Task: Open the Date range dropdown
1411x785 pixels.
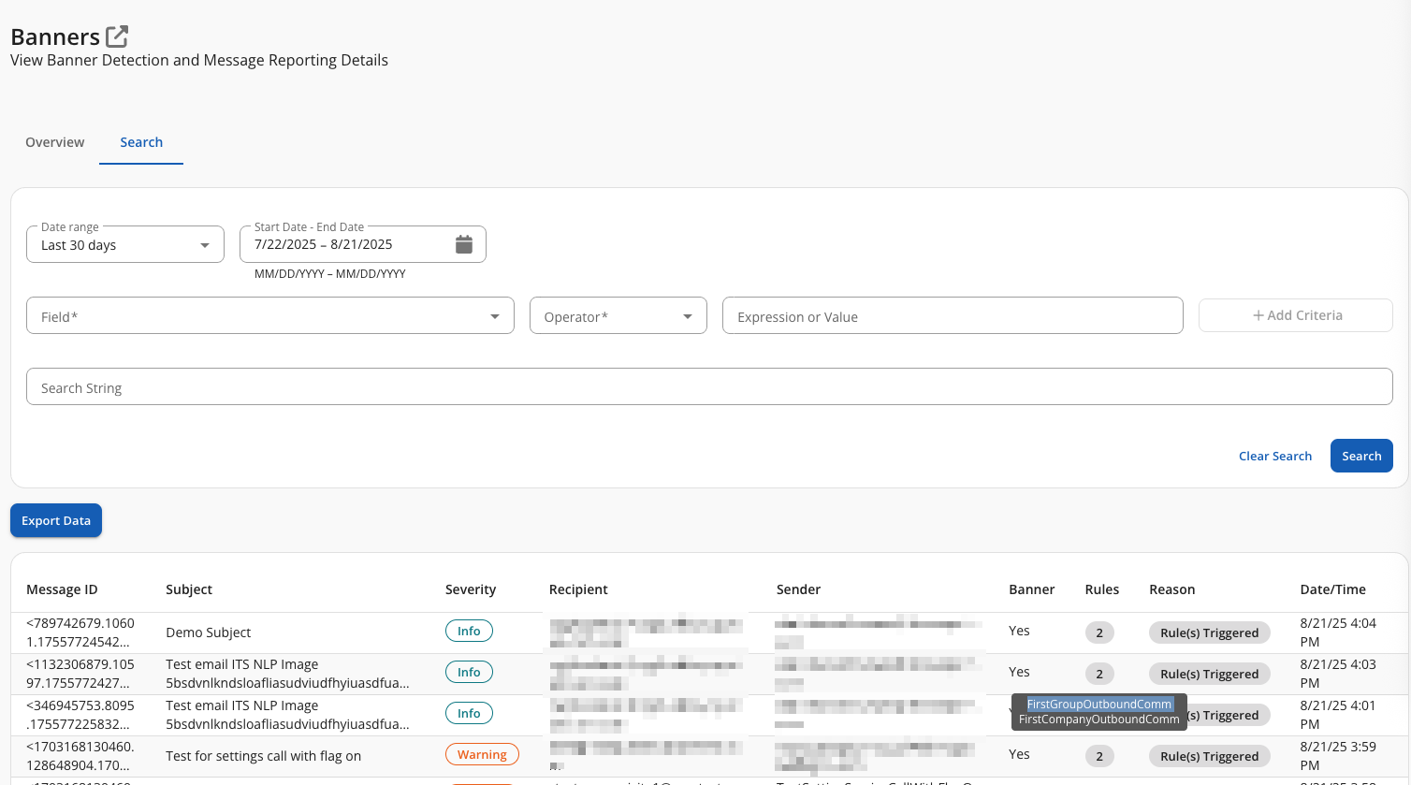Action: (x=124, y=244)
